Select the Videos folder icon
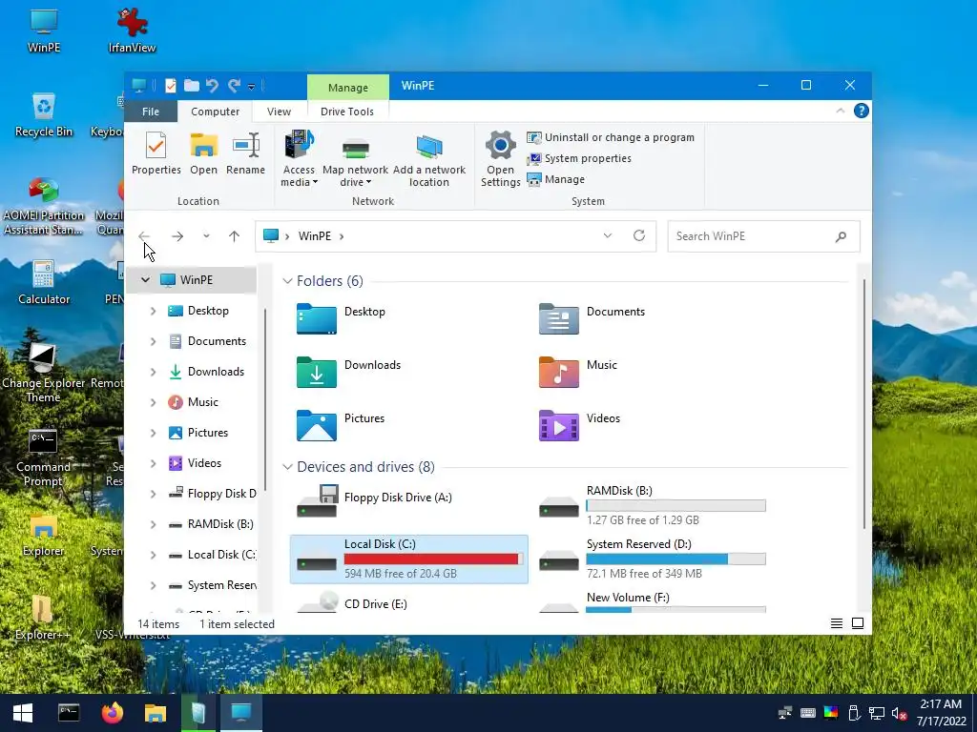Screen dimensions: 977x732 click(x=559, y=426)
